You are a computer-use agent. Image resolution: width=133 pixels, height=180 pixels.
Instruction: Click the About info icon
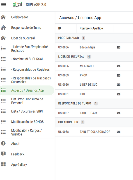click(3, 143)
